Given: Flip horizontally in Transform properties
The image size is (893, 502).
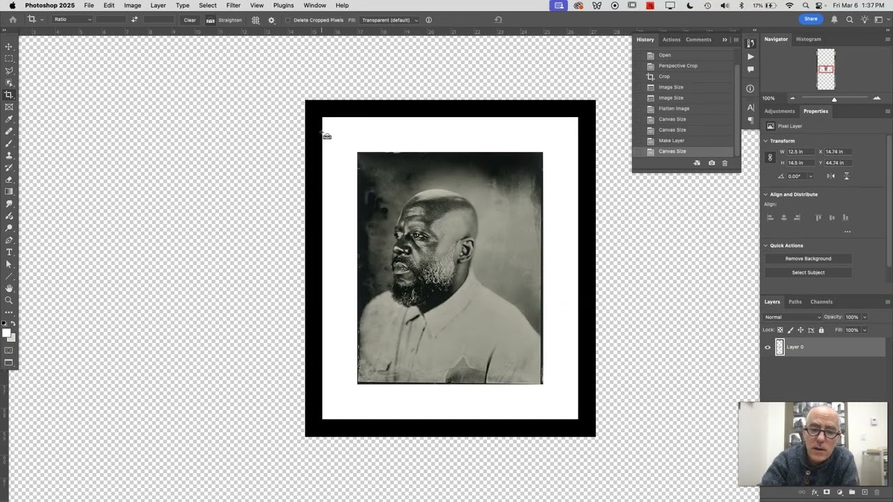Looking at the screenshot, I should [831, 176].
